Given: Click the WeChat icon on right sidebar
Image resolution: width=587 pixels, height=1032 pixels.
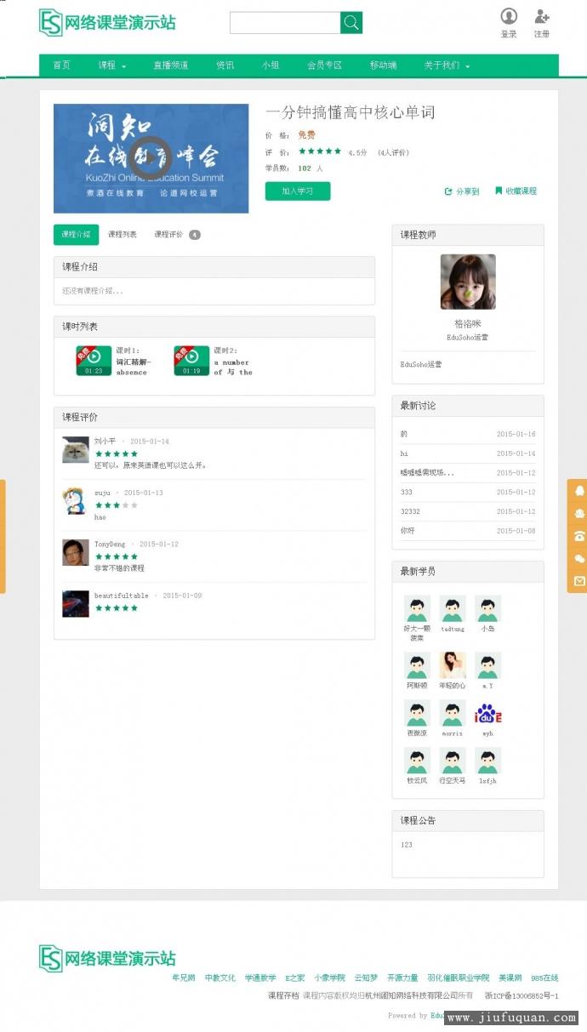Looking at the screenshot, I should (x=579, y=559).
